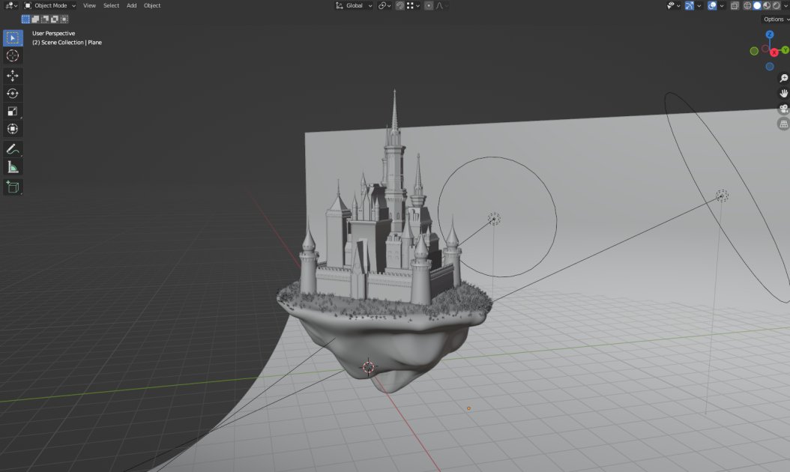This screenshot has height=472, width=790.
Task: Switch to solid viewport shading
Action: pos(757,5)
